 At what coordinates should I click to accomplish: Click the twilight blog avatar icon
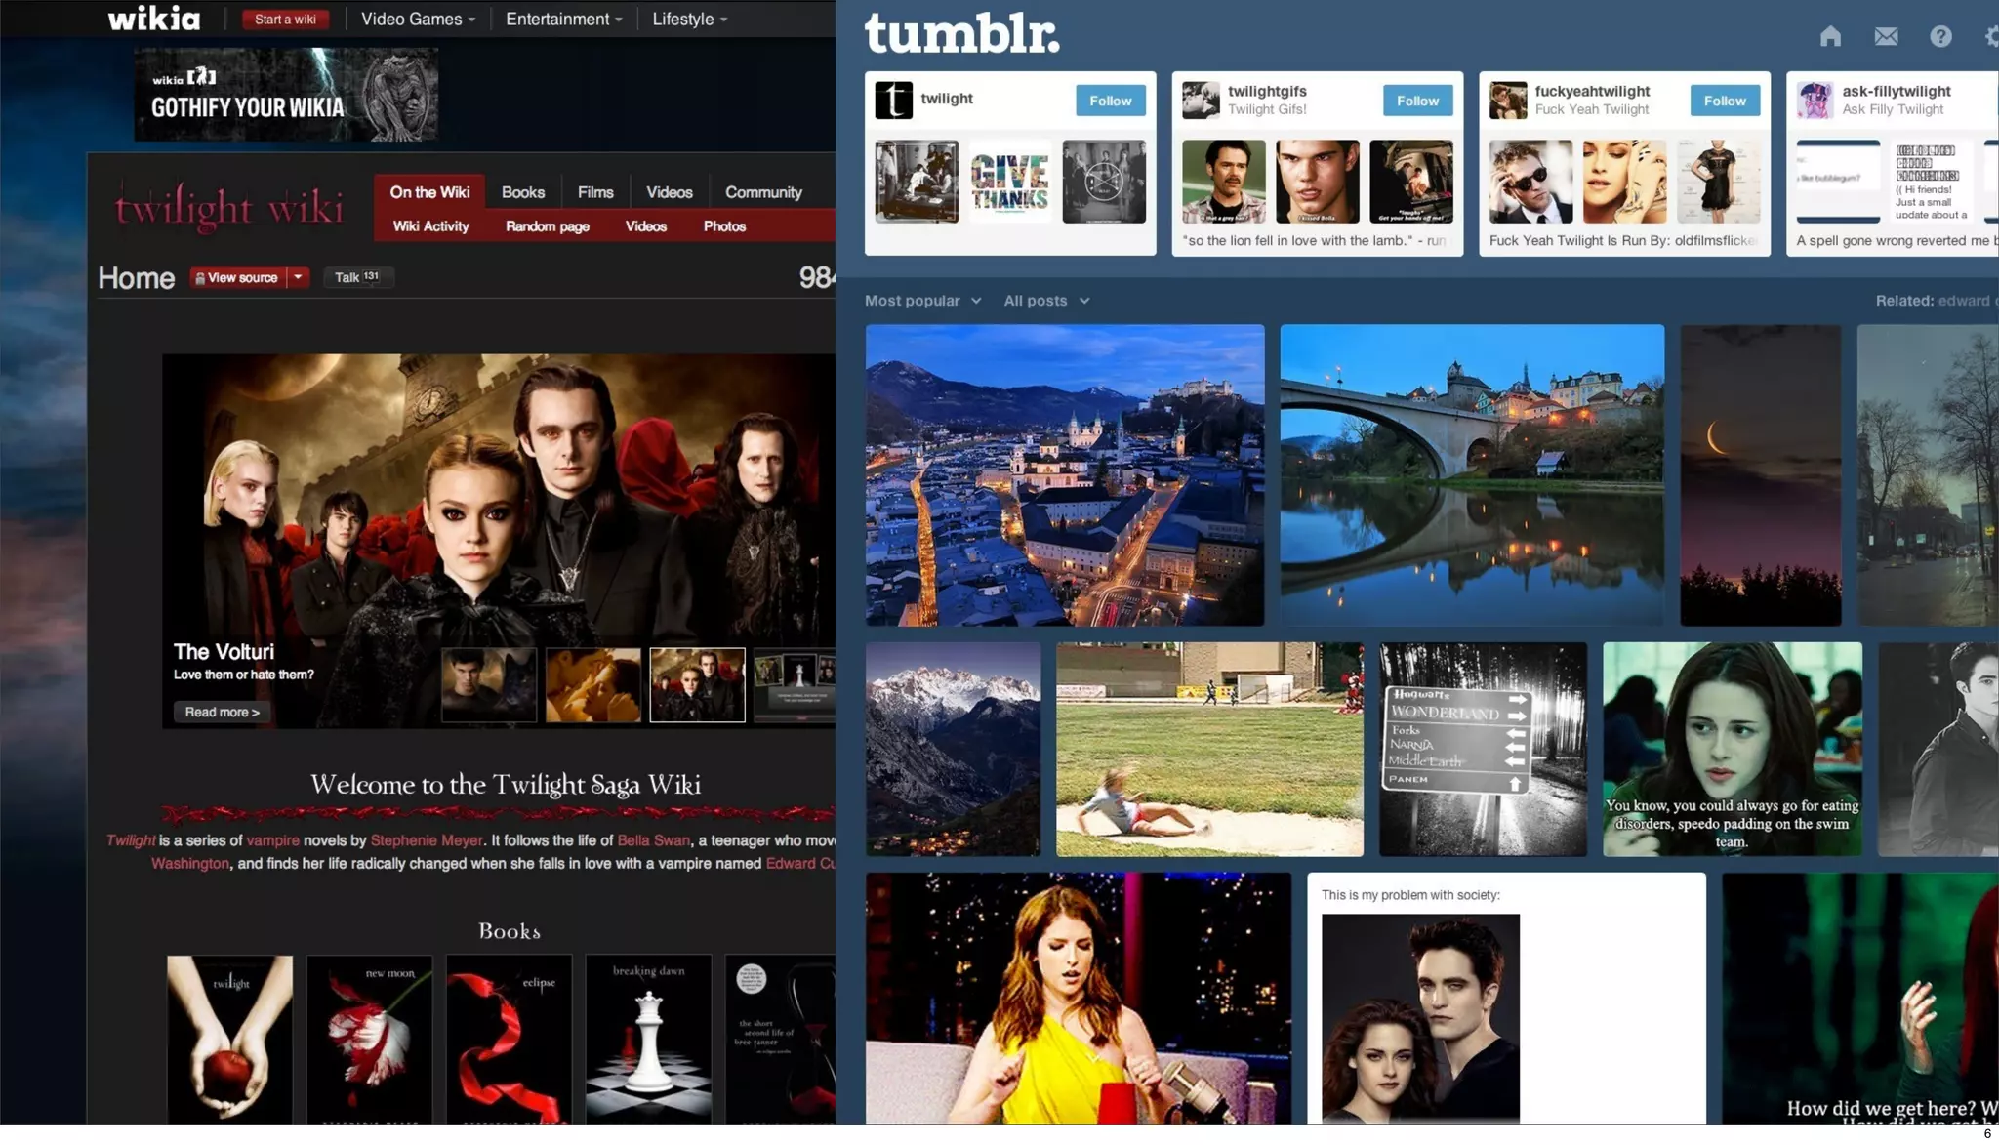coord(893,100)
